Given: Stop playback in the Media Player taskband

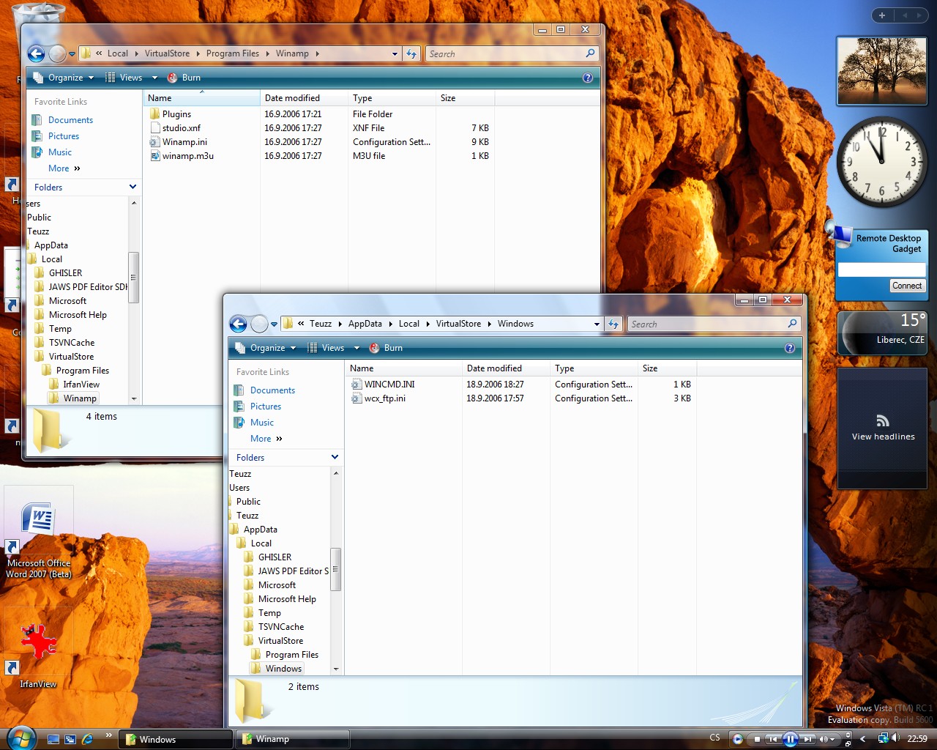Looking at the screenshot, I should coord(756,739).
